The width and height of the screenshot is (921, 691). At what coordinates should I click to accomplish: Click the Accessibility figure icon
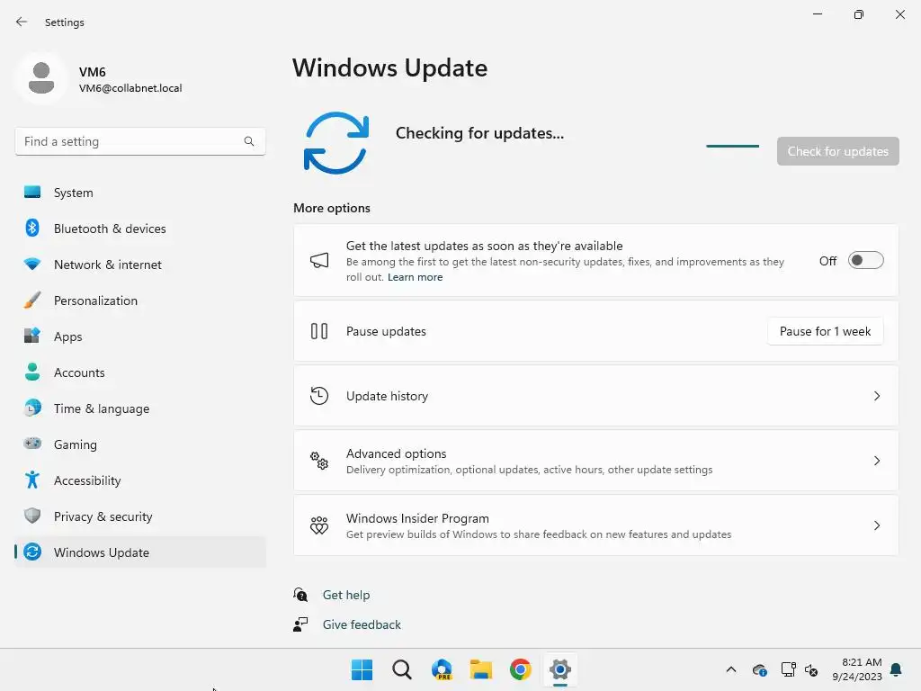point(32,480)
